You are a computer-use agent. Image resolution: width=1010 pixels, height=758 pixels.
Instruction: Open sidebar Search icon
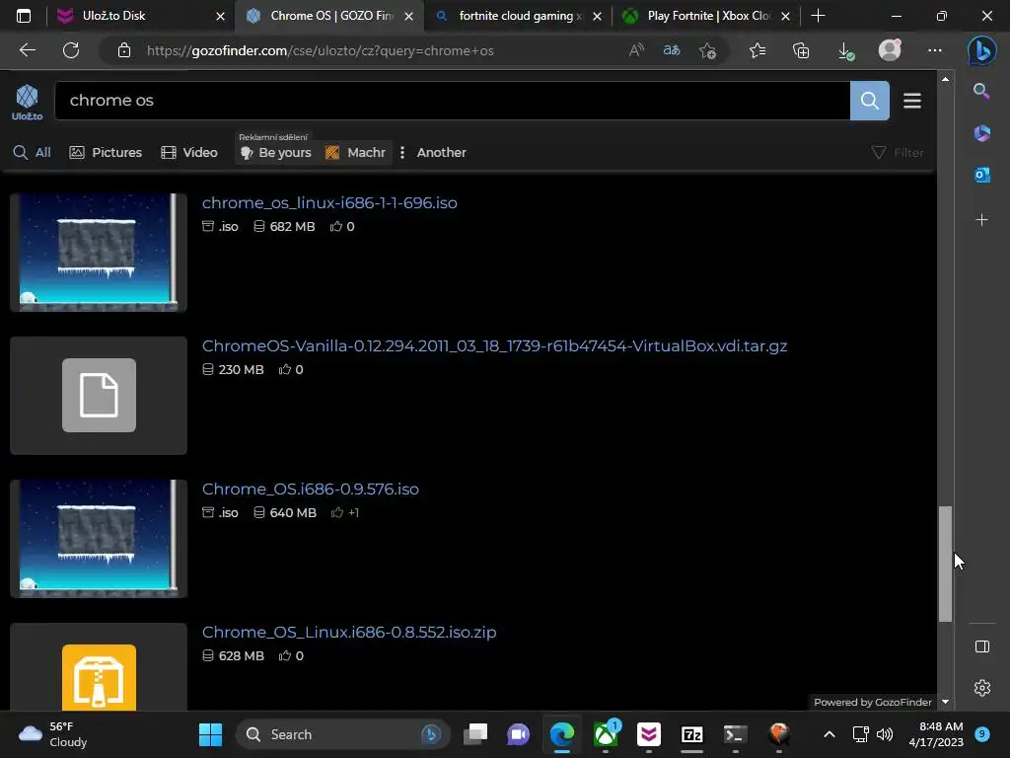coord(981,91)
